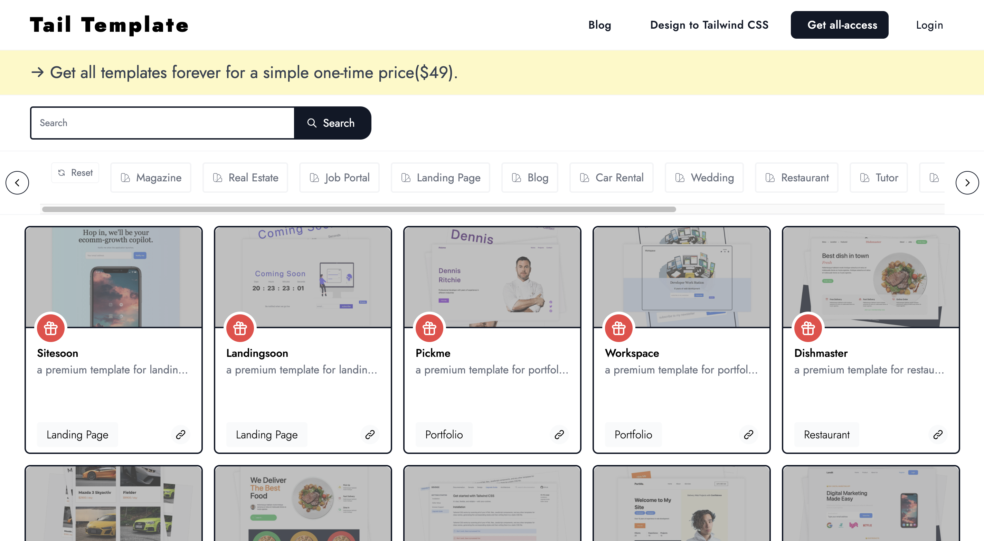This screenshot has height=541, width=984.
Task: Open Design to Tailwind CSS page
Action: [x=709, y=25]
